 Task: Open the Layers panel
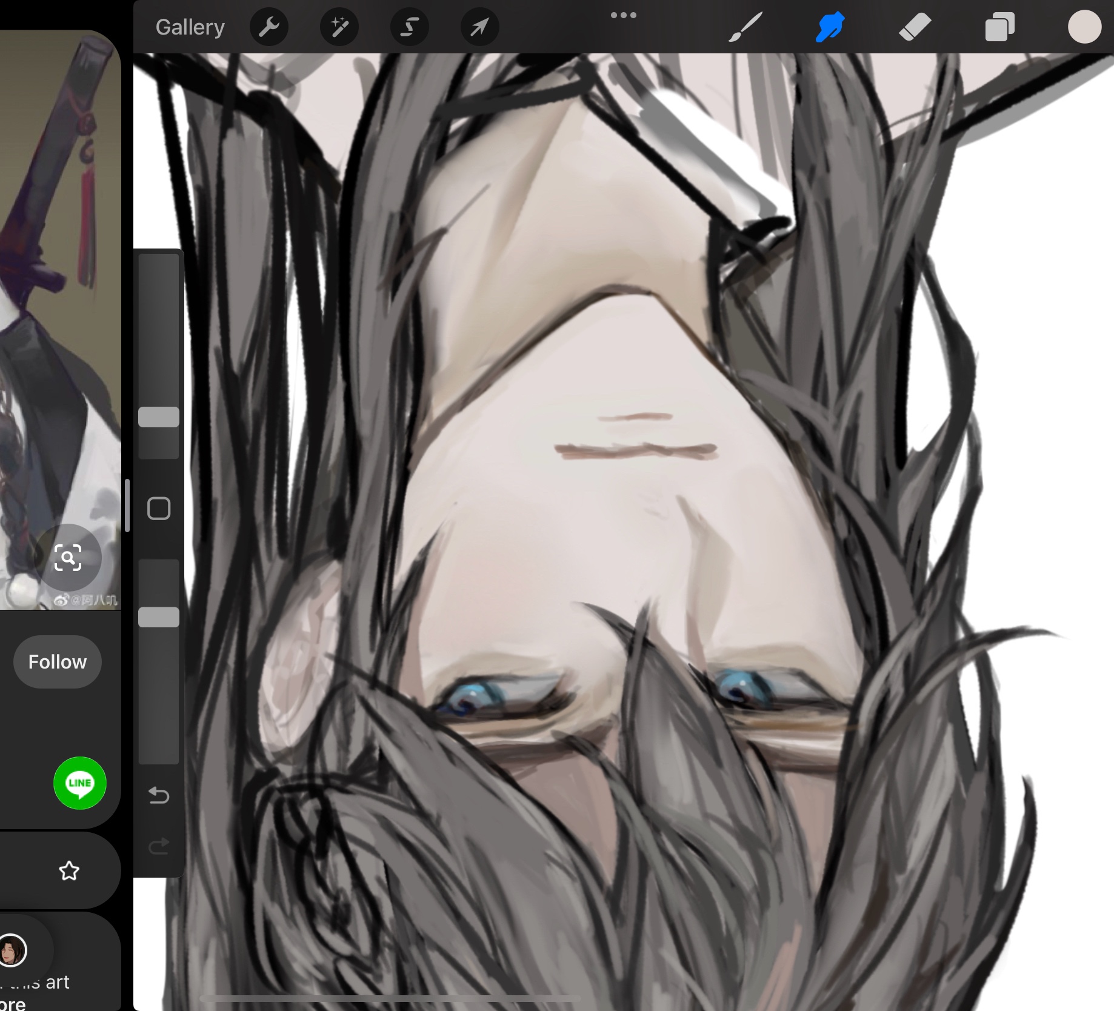point(999,27)
